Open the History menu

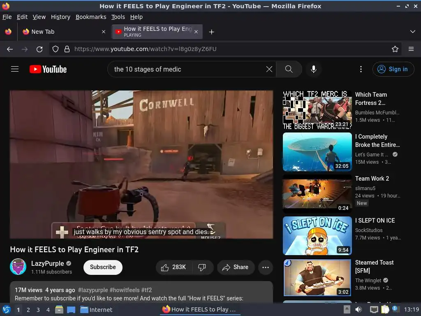(x=60, y=17)
